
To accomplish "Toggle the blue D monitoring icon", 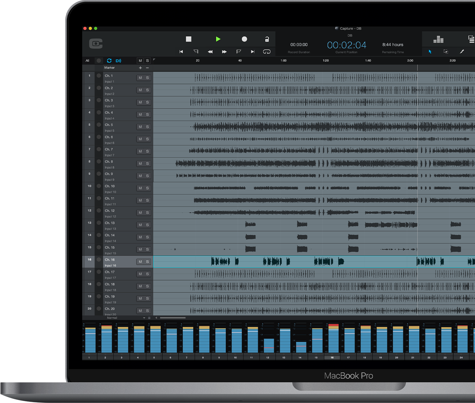I will coord(118,61).
